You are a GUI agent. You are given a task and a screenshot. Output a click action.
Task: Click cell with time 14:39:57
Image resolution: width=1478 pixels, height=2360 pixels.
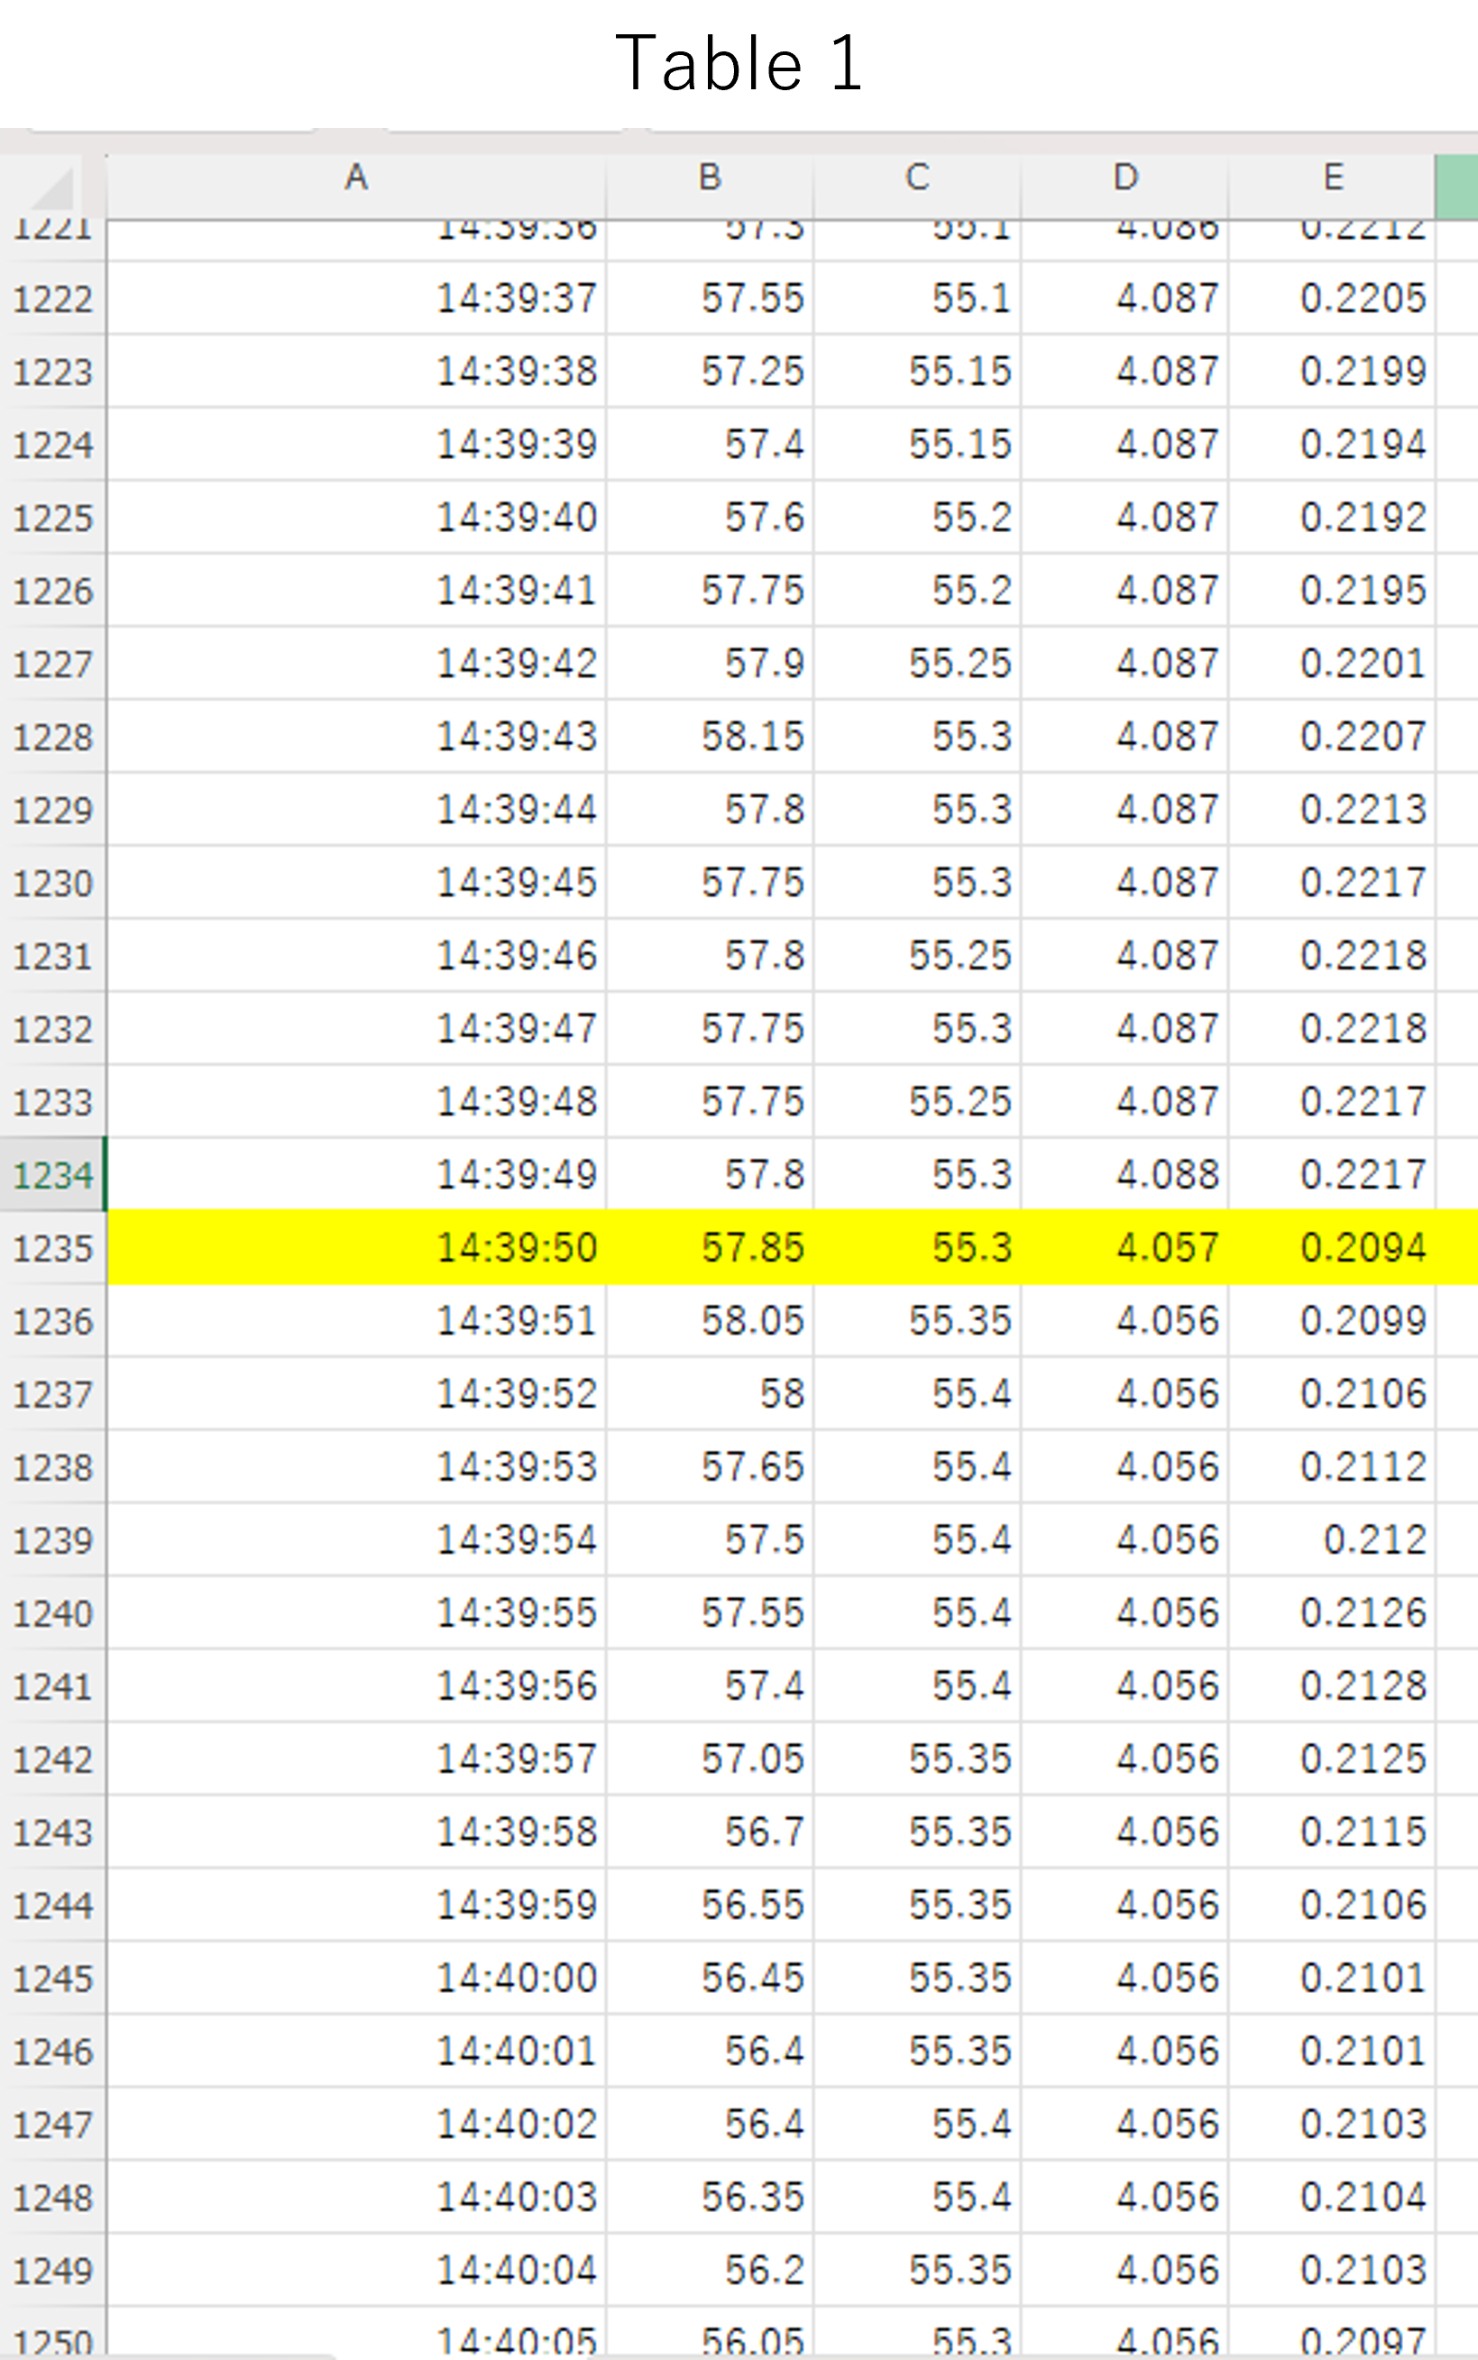pyautogui.click(x=357, y=1758)
